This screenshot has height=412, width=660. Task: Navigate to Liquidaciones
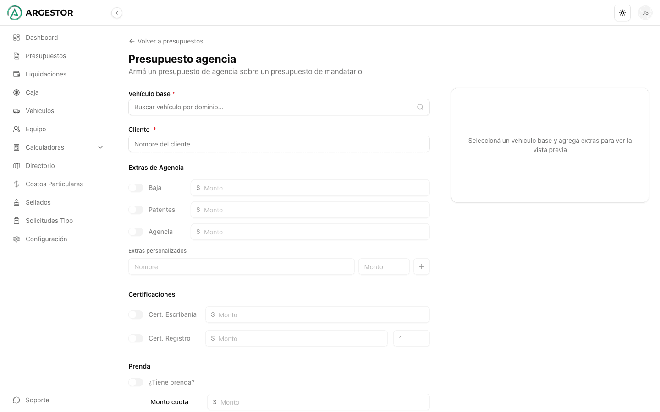46,74
